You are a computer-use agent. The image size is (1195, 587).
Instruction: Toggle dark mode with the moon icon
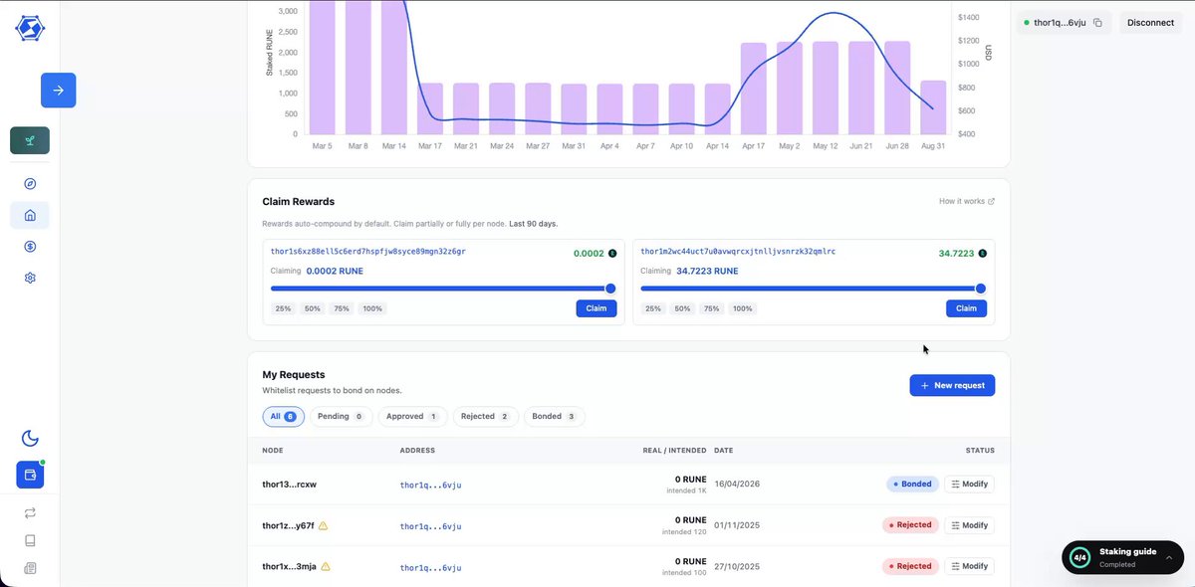[x=30, y=439]
